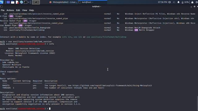Click 'Name: SMB Version Detection' line

(x=24, y=48)
